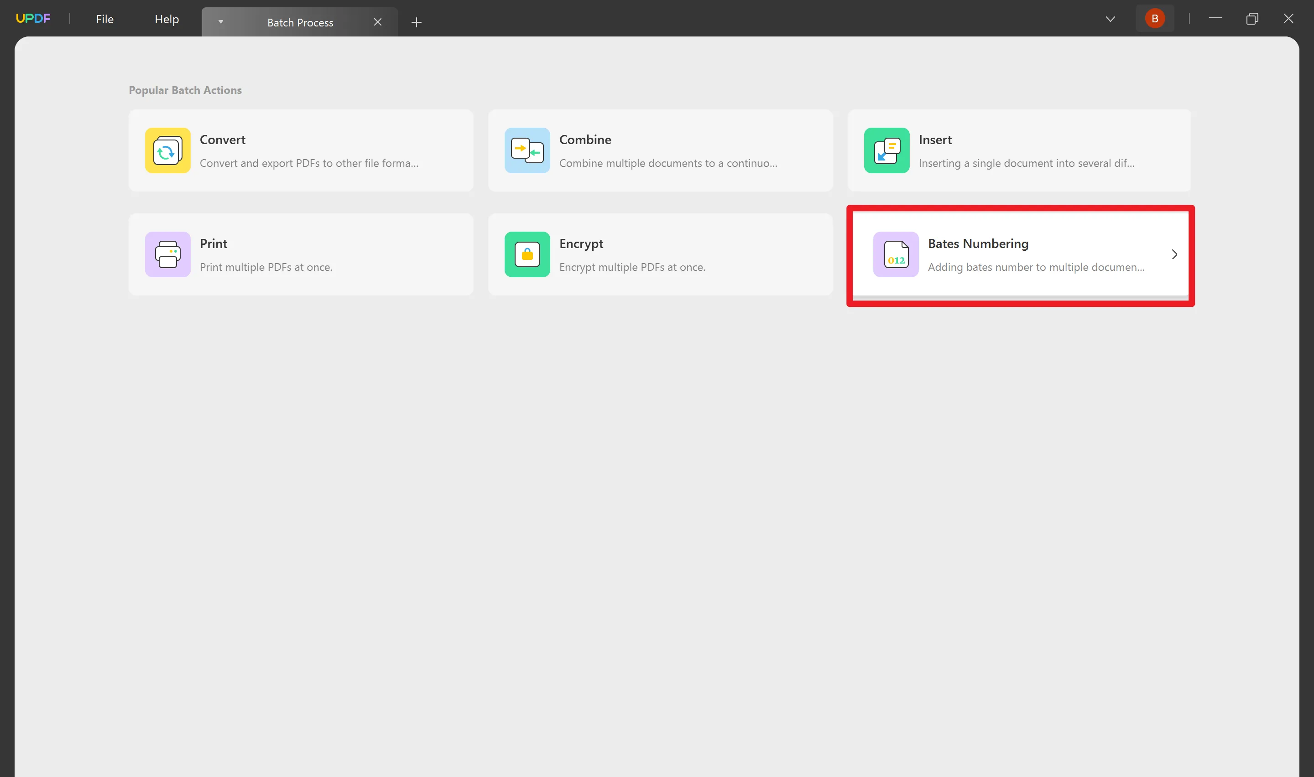Viewport: 1314px width, 777px height.
Task: Click the Help menu item
Action: click(166, 19)
